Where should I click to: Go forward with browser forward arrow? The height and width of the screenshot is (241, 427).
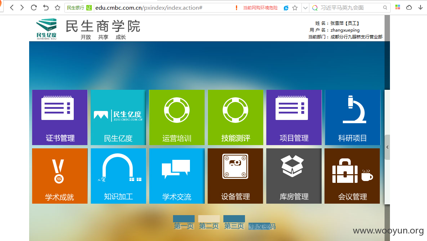[22, 8]
